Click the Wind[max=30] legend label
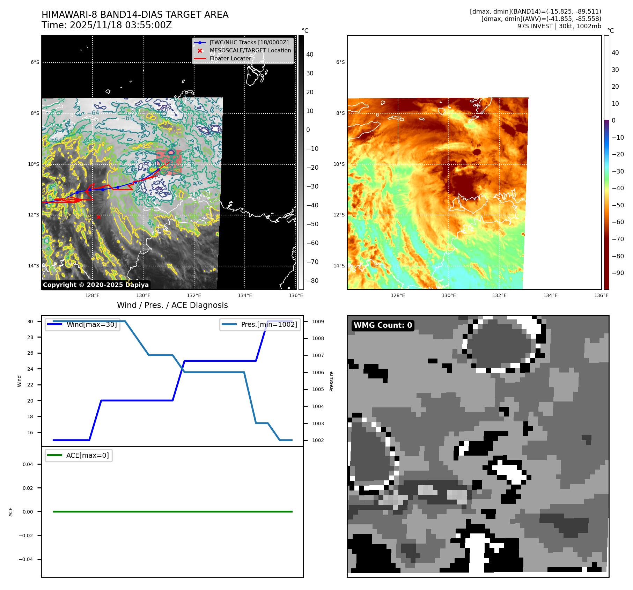The image size is (633, 590). (x=91, y=324)
